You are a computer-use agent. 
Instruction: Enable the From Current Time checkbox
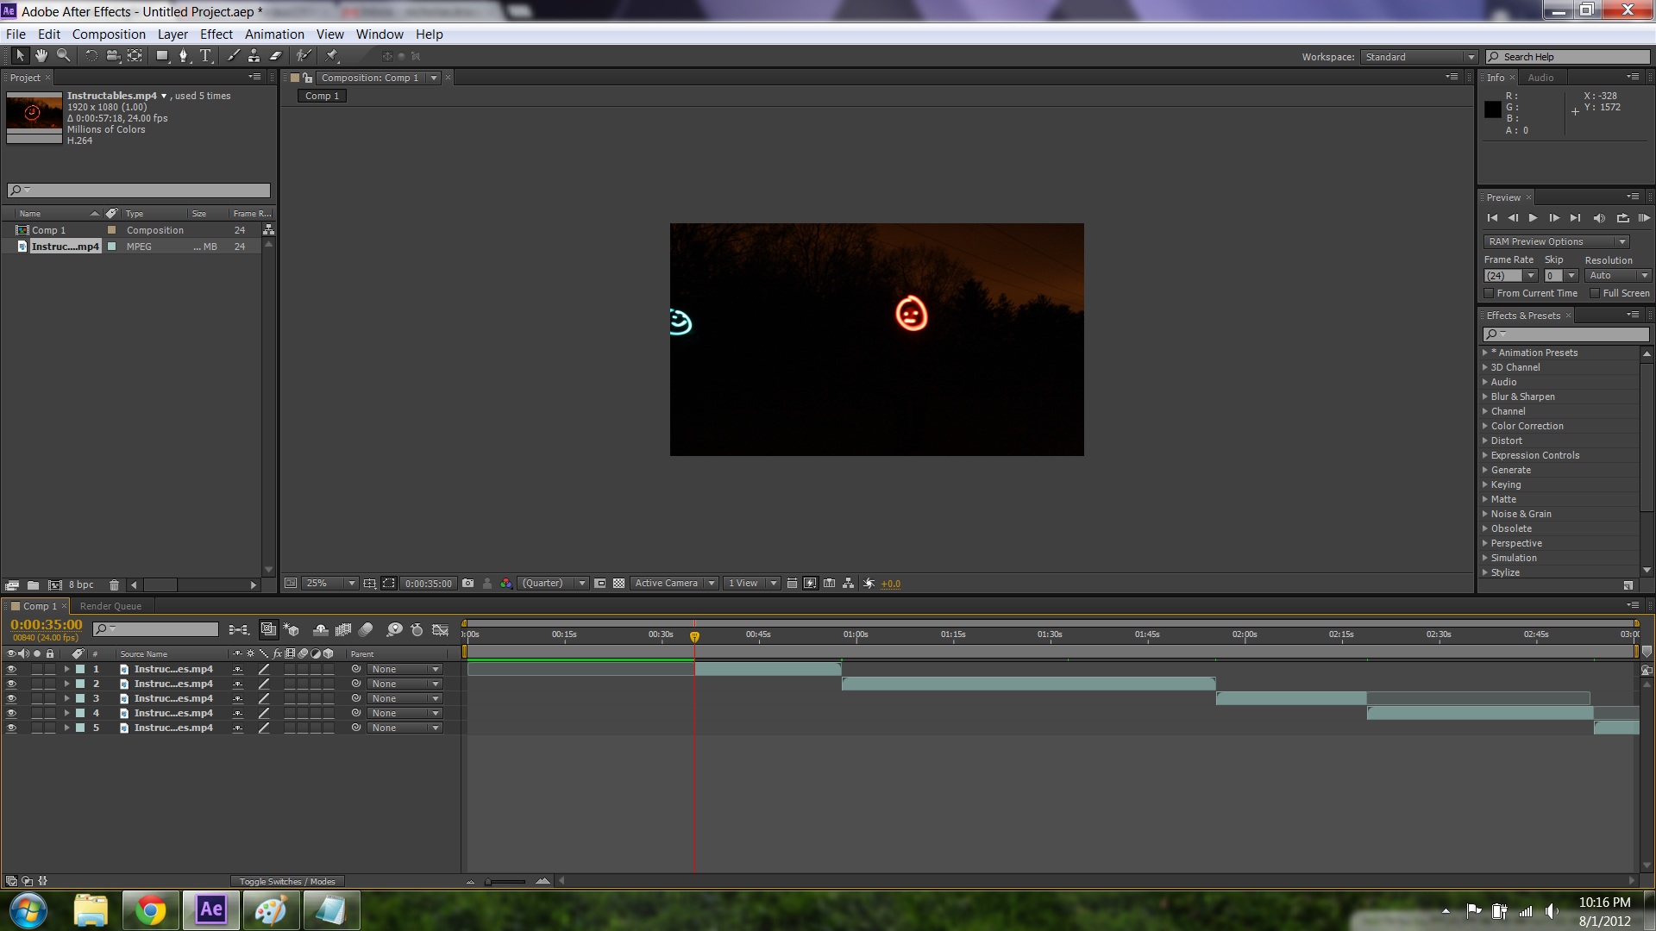[x=1489, y=293]
